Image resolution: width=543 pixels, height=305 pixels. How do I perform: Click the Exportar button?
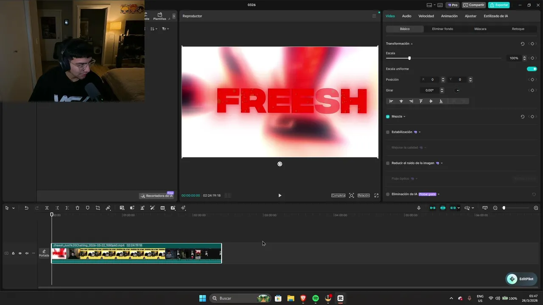pyautogui.click(x=499, y=5)
